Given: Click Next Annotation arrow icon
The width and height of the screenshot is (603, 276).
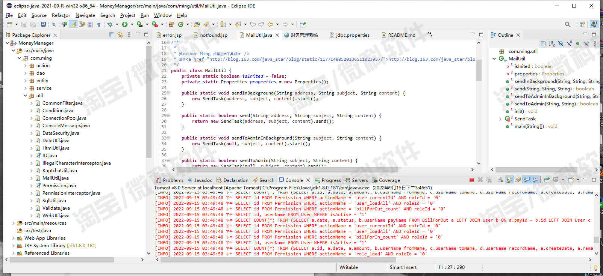Looking at the screenshot, I should pos(223,24).
